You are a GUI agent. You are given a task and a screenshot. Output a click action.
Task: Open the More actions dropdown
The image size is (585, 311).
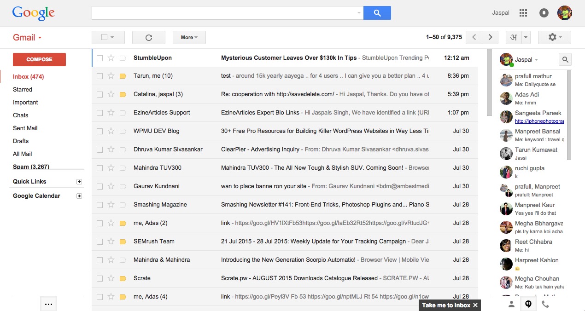point(189,37)
